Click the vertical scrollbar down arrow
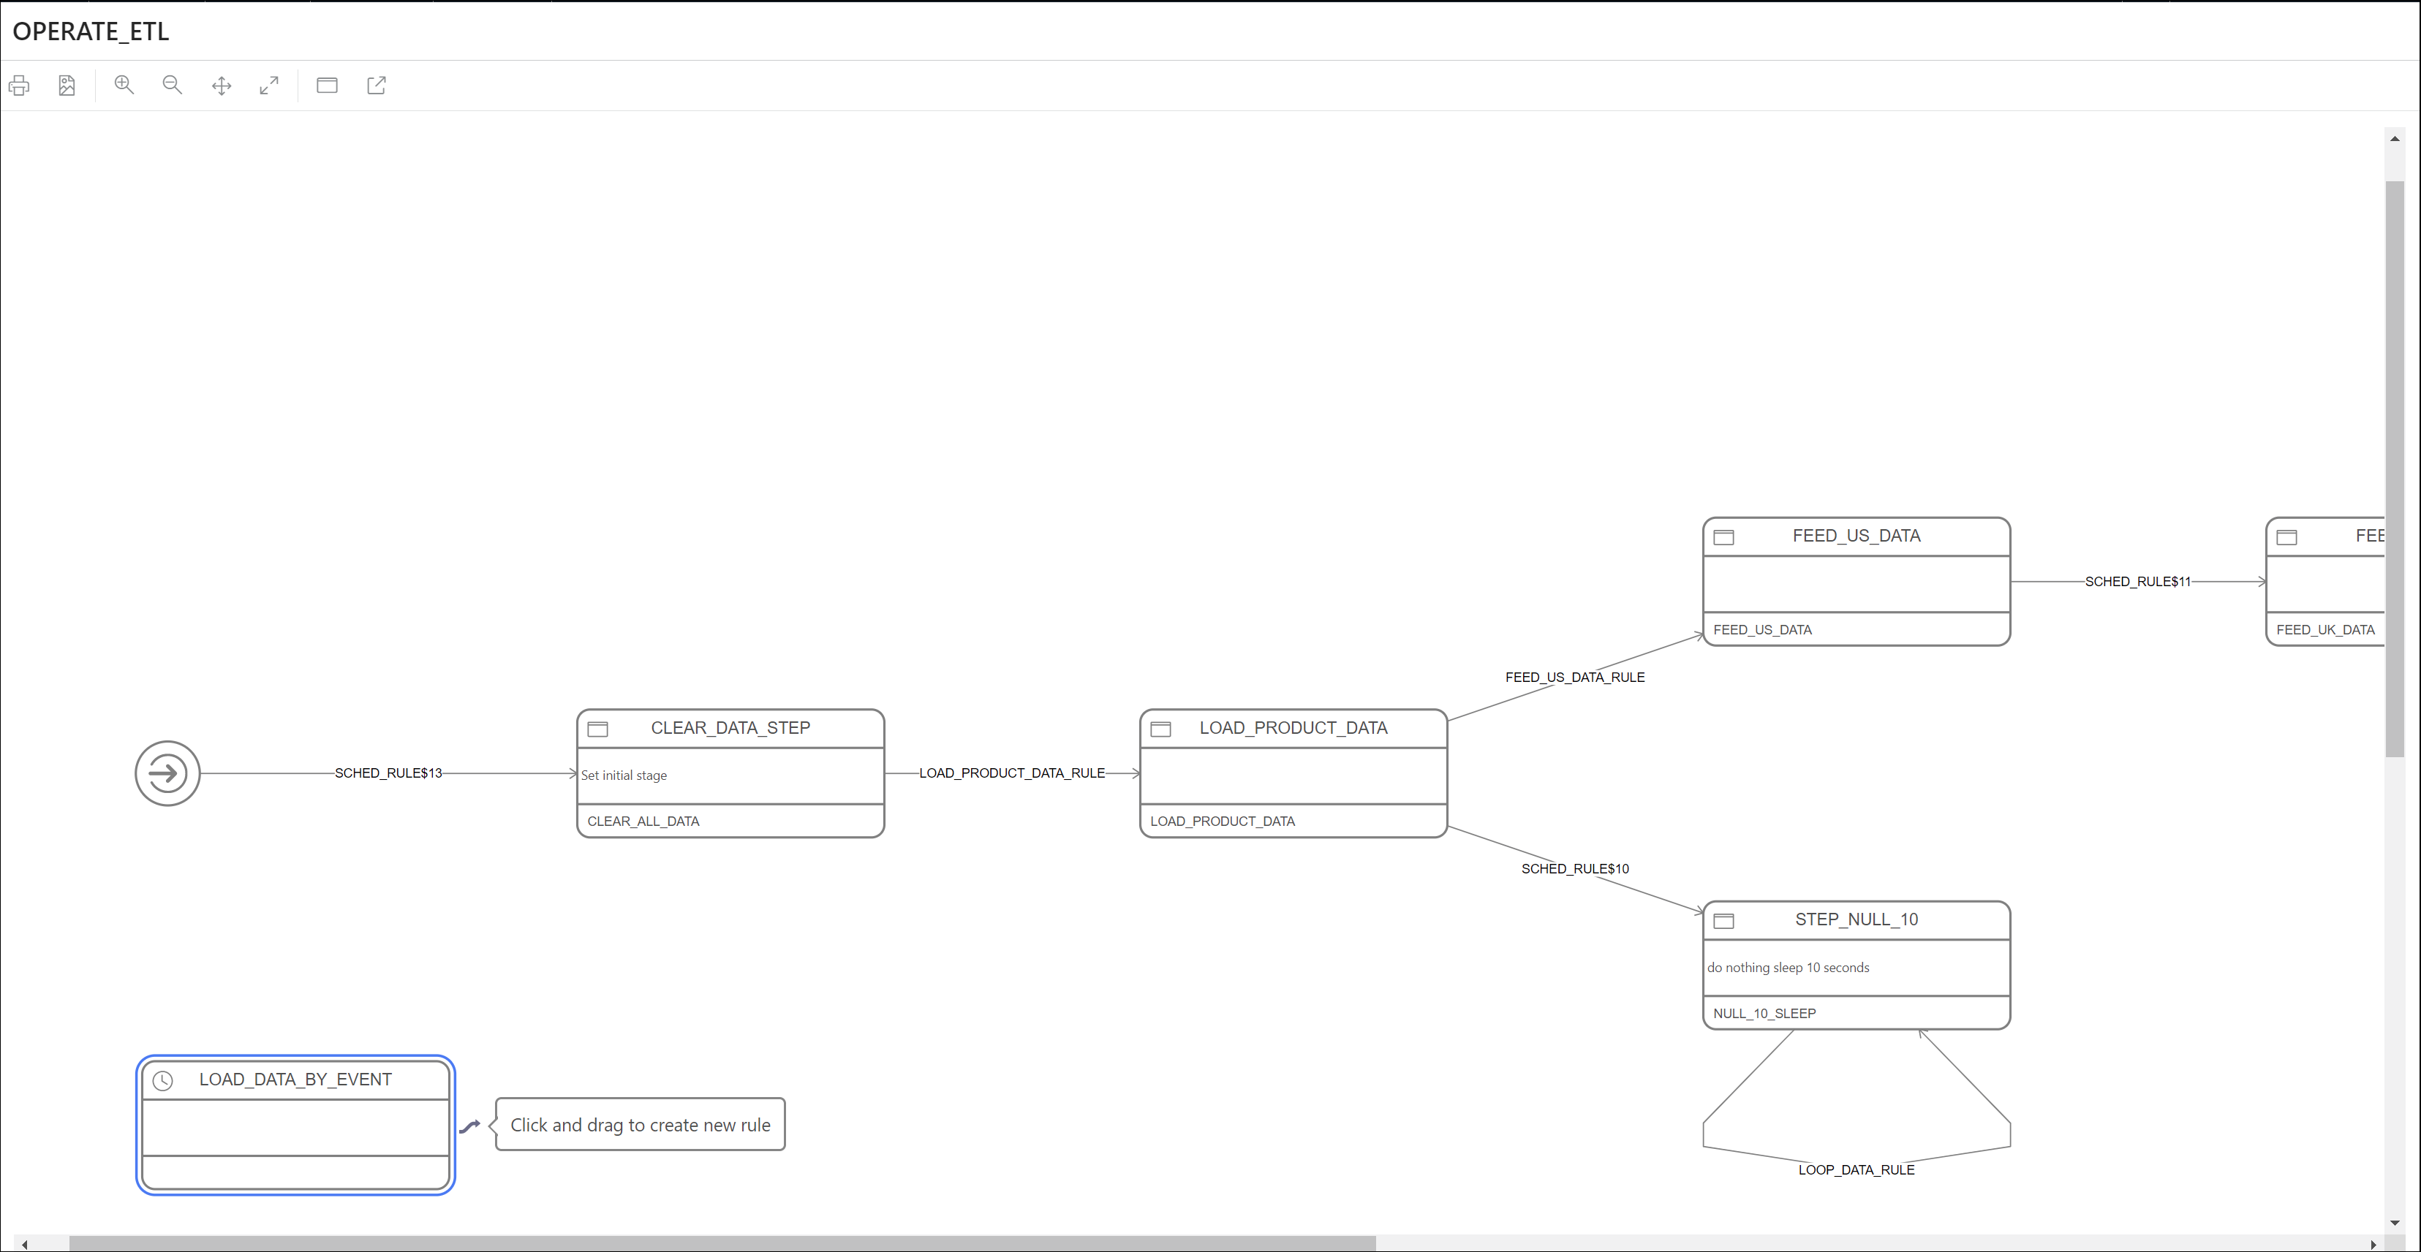This screenshot has width=2421, height=1252. (2394, 1222)
